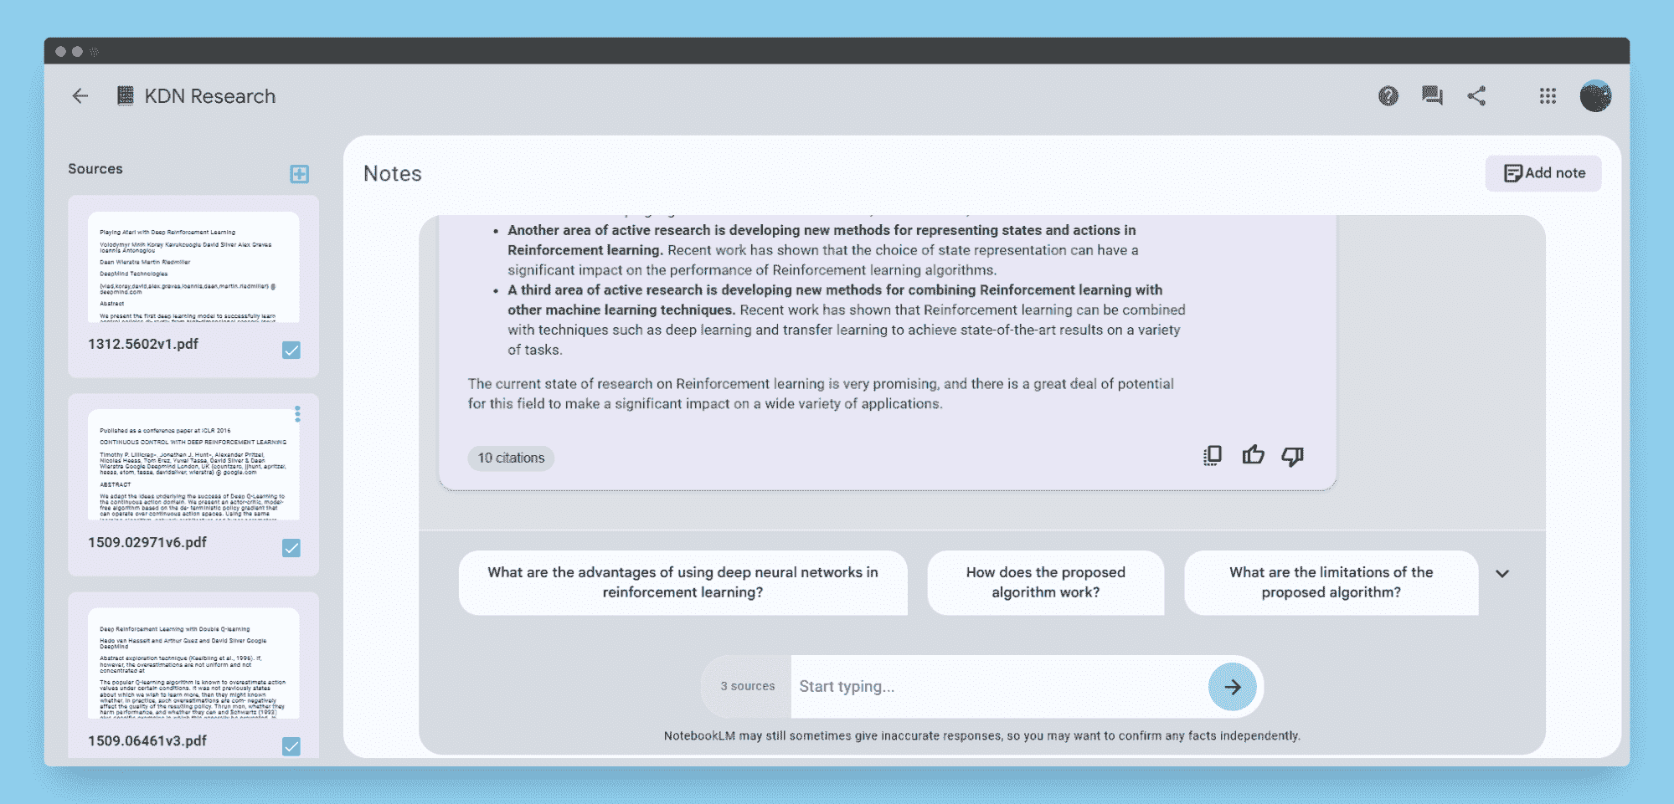Add a new source with plus icon

[x=300, y=174]
